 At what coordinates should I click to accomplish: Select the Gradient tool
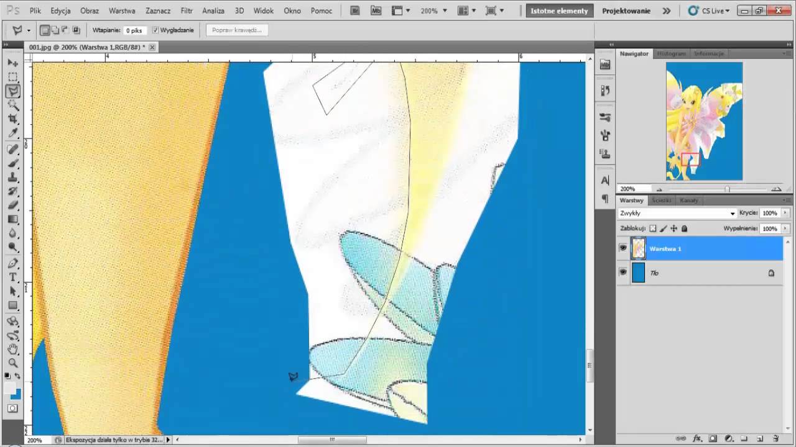13,219
